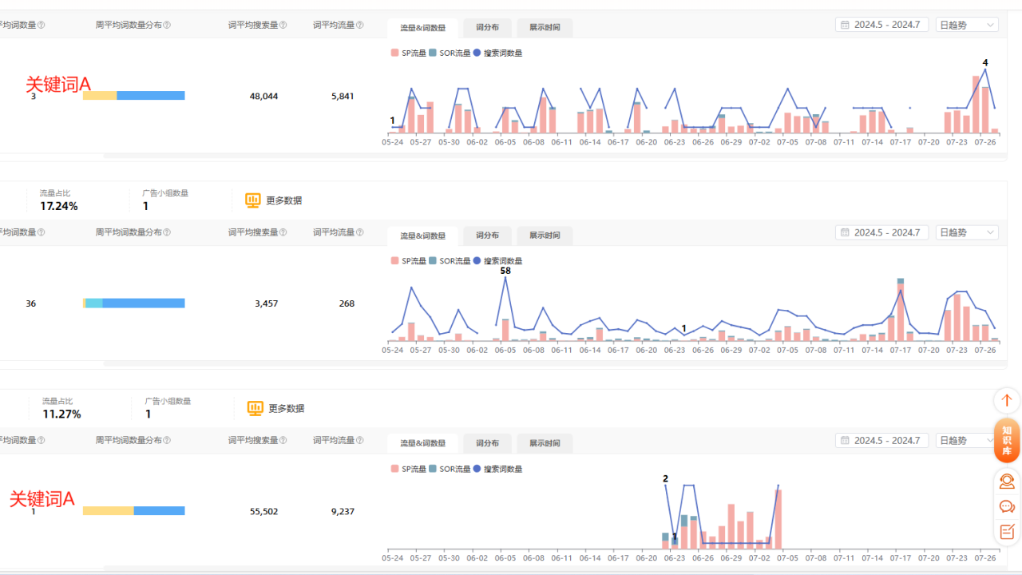Select 流量&词数量 tab in the 55,502 panel

point(422,443)
